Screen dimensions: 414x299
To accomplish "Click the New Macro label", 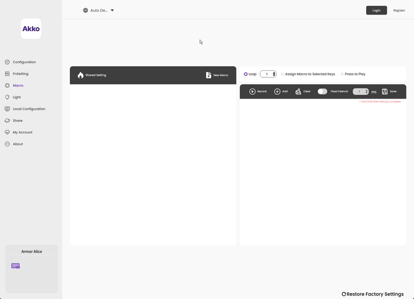I will (x=221, y=75).
